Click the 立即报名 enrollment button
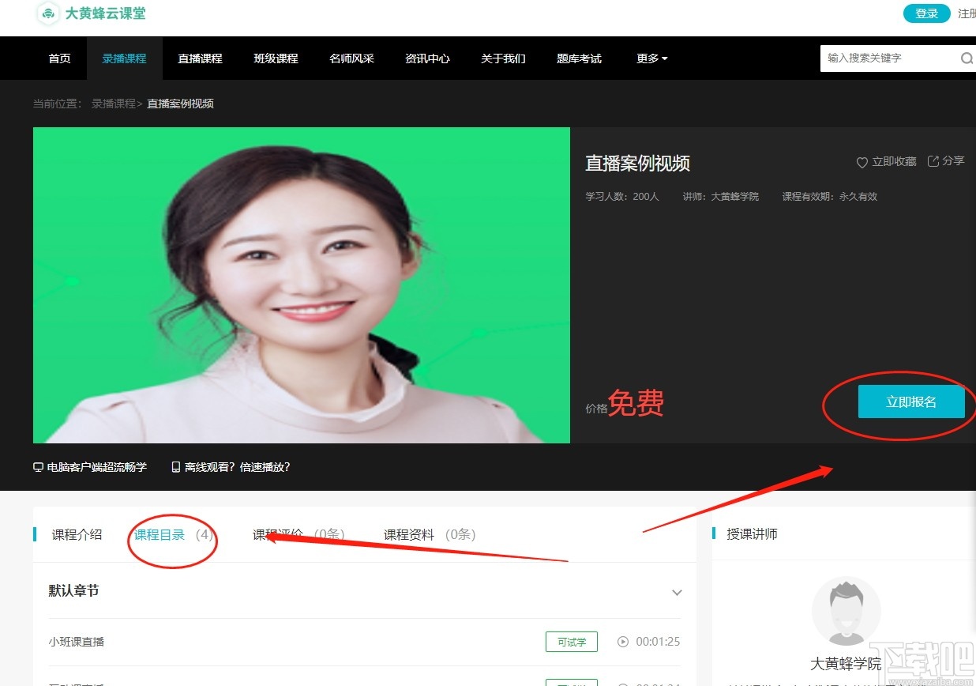This screenshot has height=686, width=976. [x=911, y=401]
